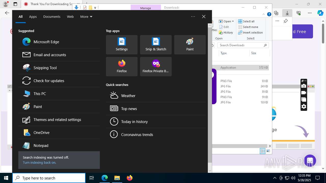Open the Snip & Sketch tile
Screen dimensions: 326x183
point(156,45)
